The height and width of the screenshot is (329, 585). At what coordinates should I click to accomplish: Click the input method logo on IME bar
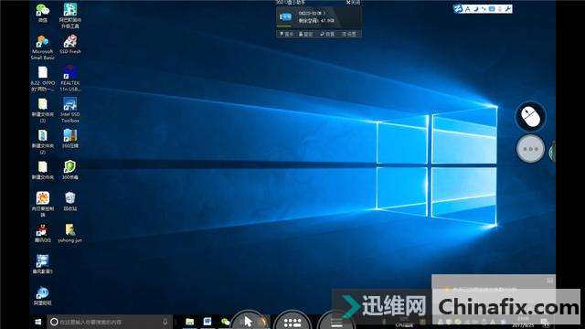[458, 8]
